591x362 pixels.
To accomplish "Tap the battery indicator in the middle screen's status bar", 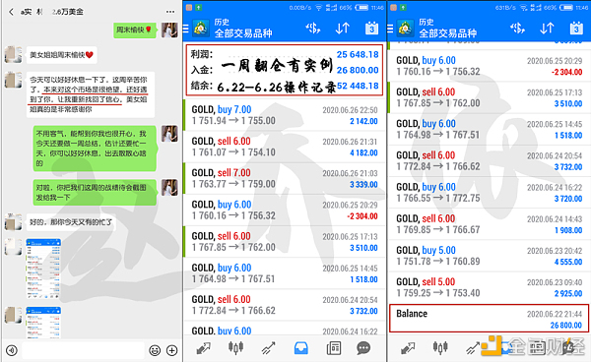I will 361,7.
